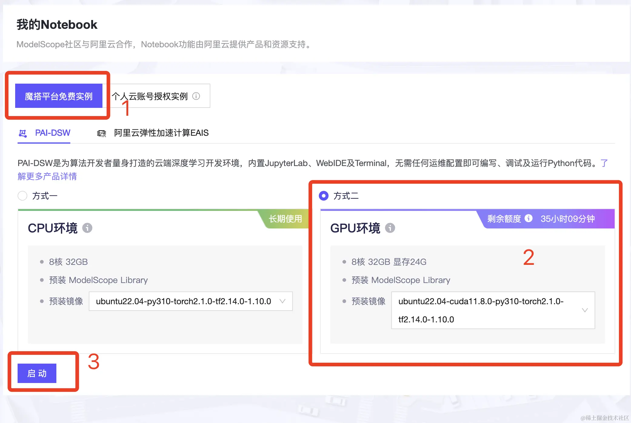Click the PAI-DSW tab icon

[x=23, y=133]
